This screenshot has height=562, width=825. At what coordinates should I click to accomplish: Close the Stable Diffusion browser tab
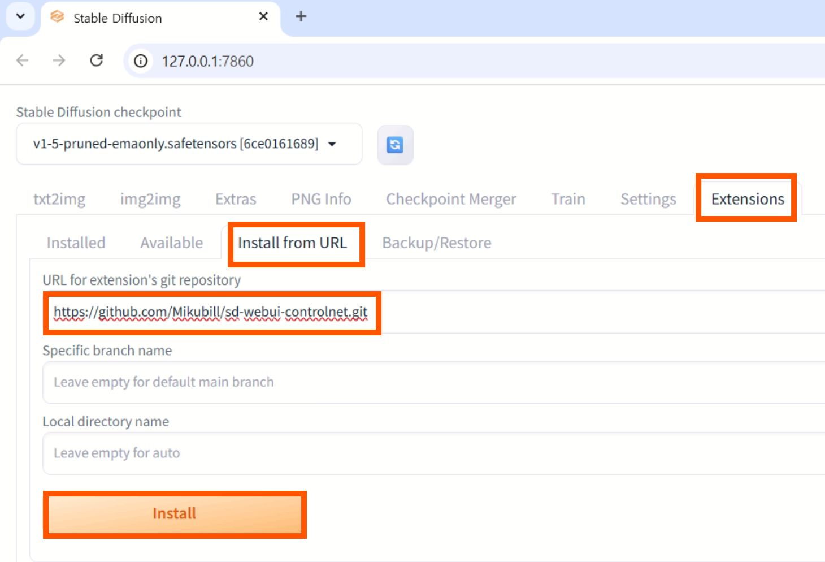263,16
